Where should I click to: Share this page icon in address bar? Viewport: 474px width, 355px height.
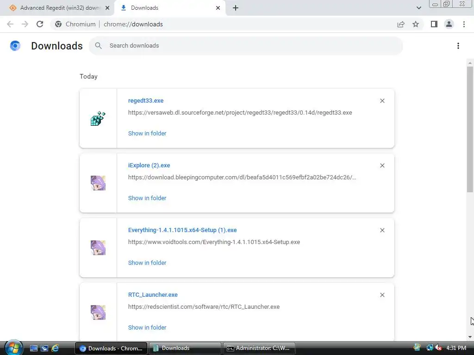click(401, 24)
